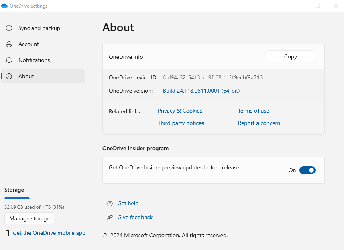Click the OneDrive device ID value
The image size is (344, 250).
click(213, 77)
